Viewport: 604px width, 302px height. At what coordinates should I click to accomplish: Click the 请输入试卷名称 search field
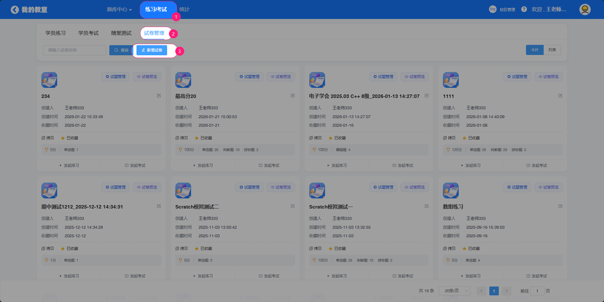(x=75, y=50)
